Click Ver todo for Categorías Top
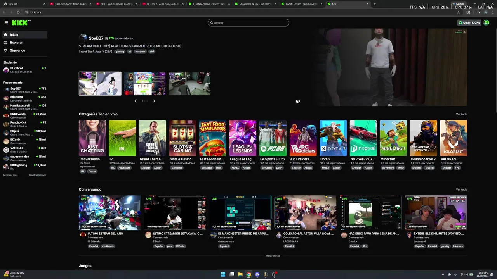The width and height of the screenshot is (497, 279). coord(461,114)
